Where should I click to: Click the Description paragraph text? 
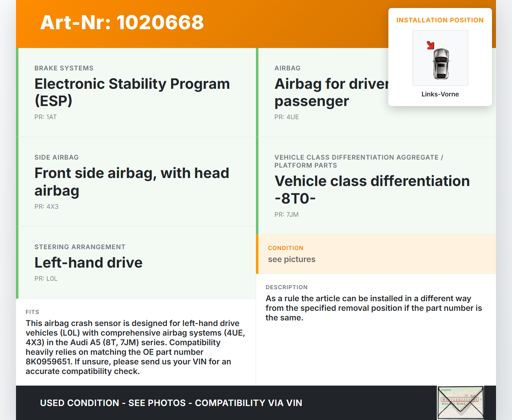pyautogui.click(x=374, y=308)
